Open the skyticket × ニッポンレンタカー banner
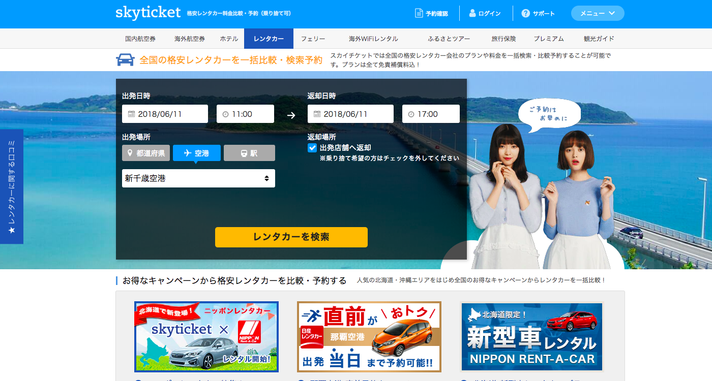 click(206, 337)
